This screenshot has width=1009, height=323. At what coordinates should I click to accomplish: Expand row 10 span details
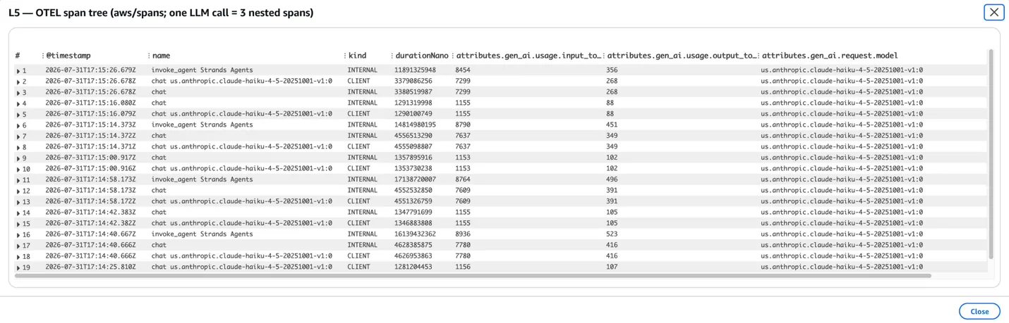(18, 170)
